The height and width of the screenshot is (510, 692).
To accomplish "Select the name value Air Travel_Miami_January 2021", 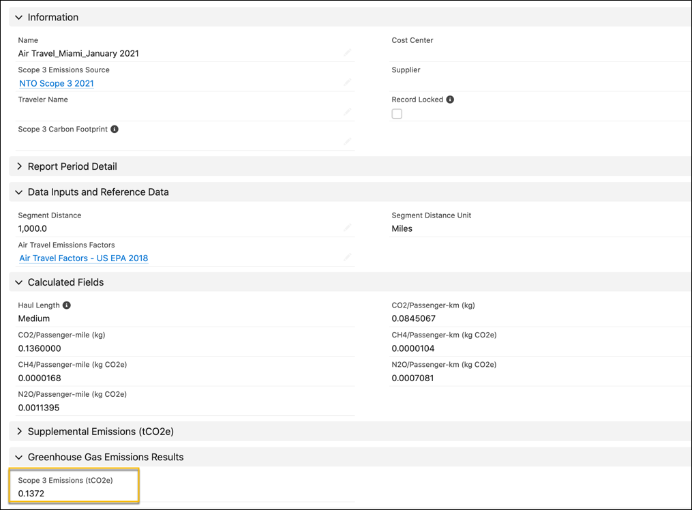I will tap(78, 53).
